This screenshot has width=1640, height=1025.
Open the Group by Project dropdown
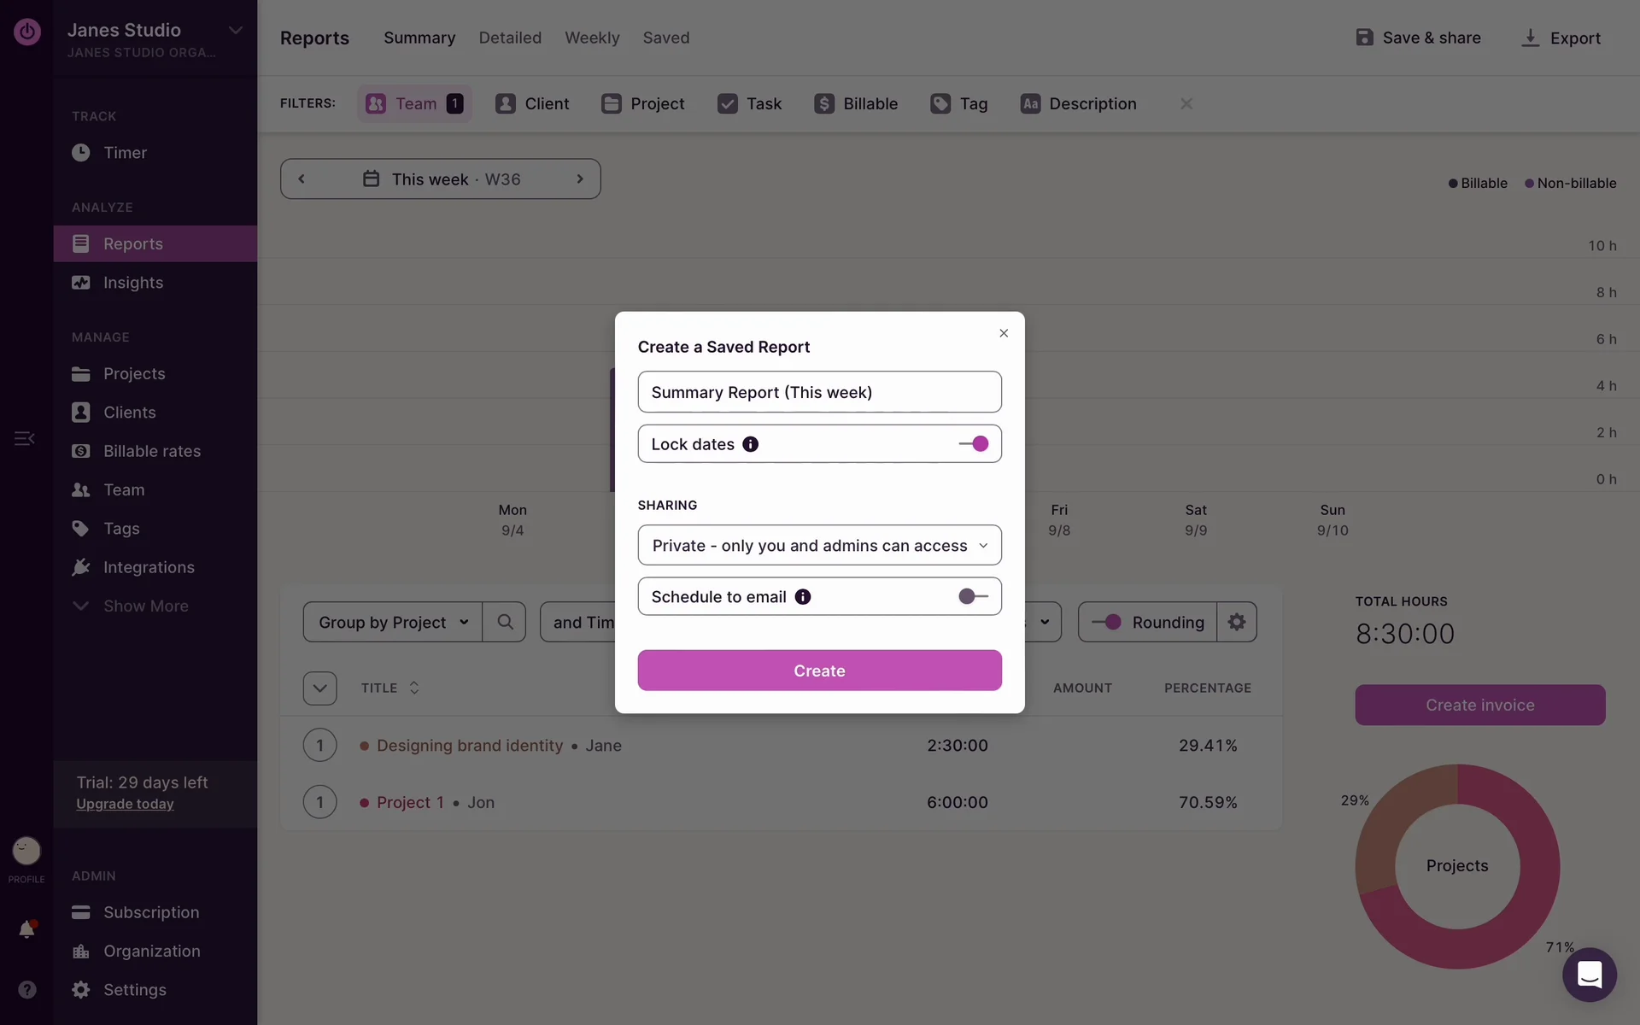click(393, 622)
